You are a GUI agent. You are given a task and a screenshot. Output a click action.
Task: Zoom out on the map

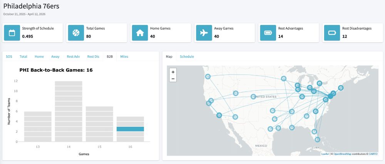(x=173, y=79)
